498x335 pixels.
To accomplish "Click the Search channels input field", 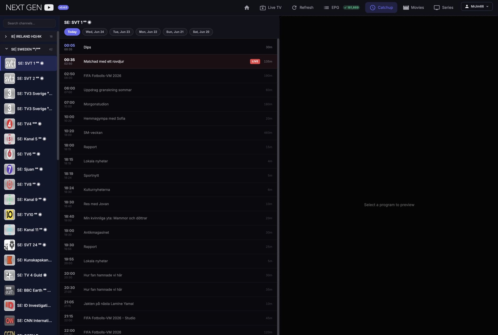I will (30, 23).
